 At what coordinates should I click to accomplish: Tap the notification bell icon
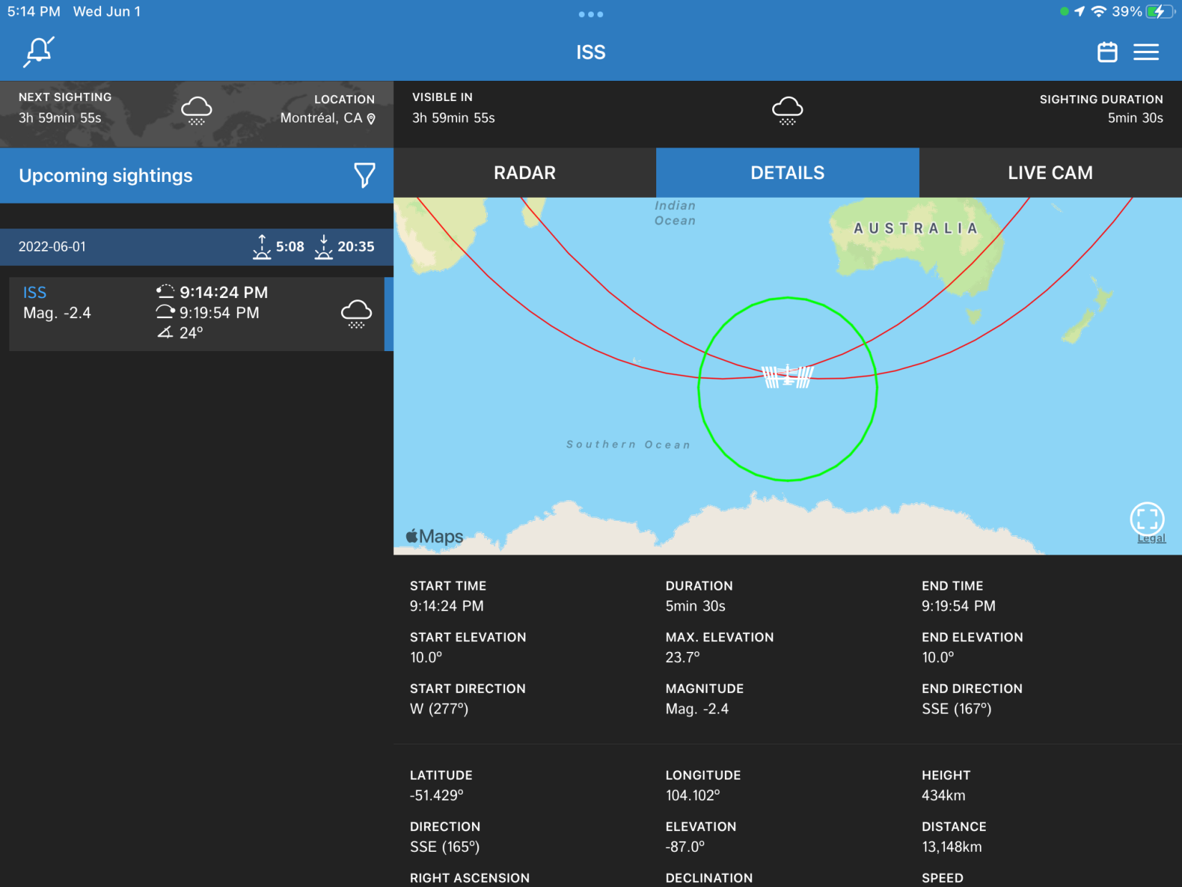[39, 52]
